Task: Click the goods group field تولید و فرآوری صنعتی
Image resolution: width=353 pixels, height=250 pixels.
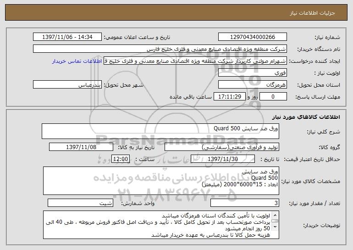Action: pyautogui.click(x=222, y=147)
